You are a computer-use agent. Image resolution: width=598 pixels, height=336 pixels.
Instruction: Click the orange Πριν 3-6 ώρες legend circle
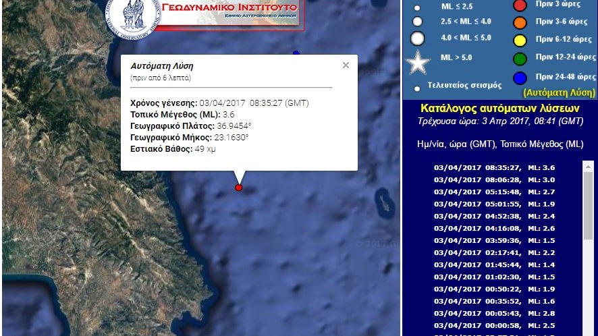[520, 22]
